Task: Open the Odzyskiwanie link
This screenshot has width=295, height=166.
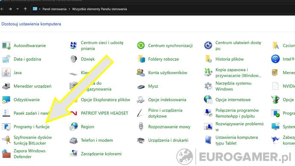Action: coord(27,100)
